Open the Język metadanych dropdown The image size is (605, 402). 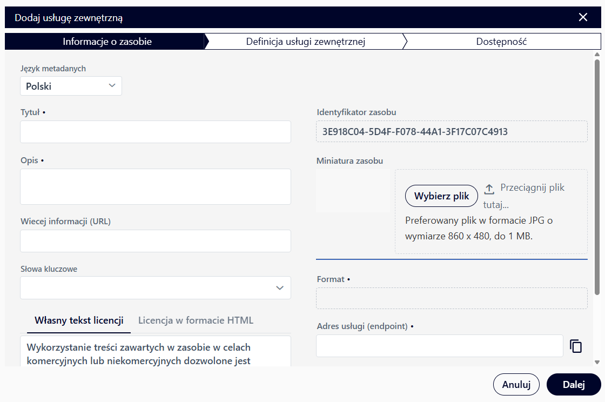pos(71,86)
